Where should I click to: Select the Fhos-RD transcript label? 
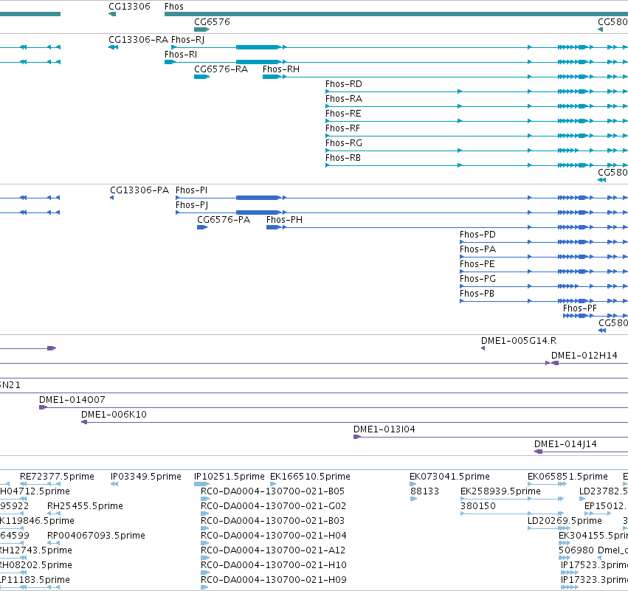[344, 84]
